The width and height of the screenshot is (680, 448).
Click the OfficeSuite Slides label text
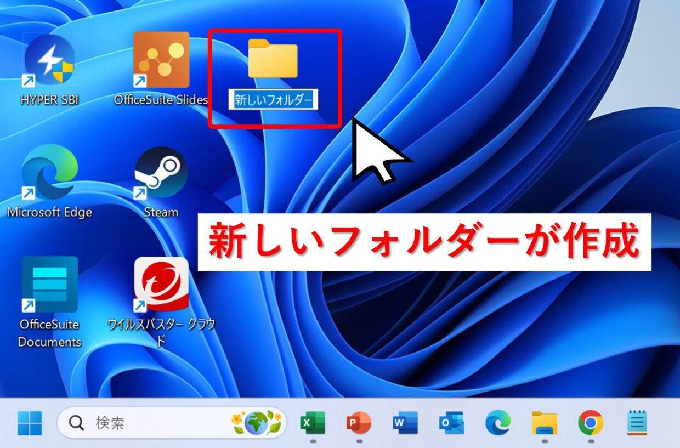coord(161,100)
